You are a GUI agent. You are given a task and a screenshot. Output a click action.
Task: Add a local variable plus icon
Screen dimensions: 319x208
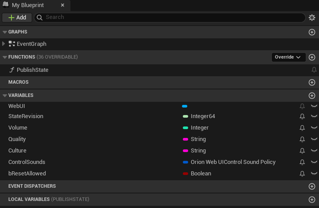(x=312, y=200)
